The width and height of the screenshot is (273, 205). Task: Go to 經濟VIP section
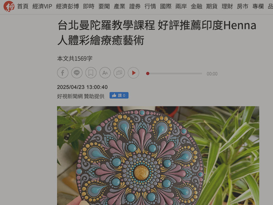[x=42, y=6]
